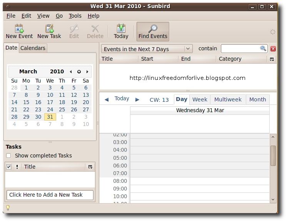287x222 pixels.
Task: Sort events by End column header
Action: (x=197, y=59)
